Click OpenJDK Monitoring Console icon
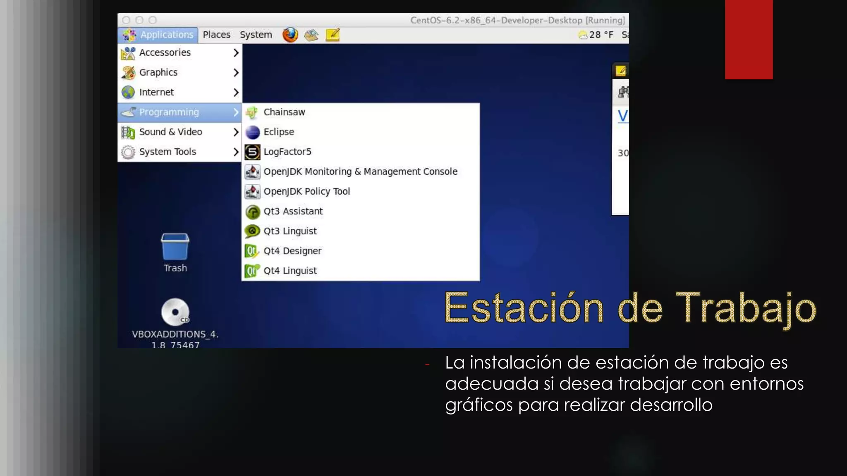 [x=252, y=172]
